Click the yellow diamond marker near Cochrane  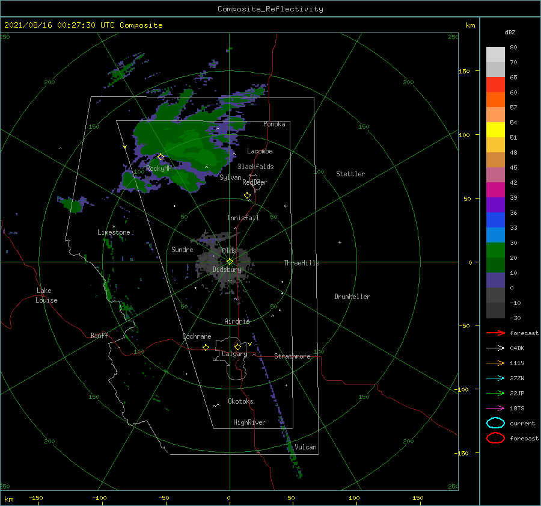click(x=206, y=348)
